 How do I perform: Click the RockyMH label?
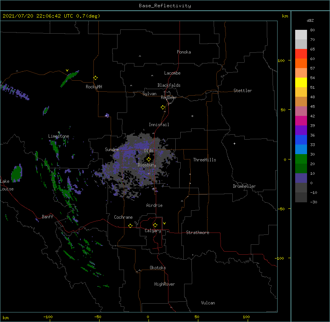pyautogui.click(x=94, y=87)
